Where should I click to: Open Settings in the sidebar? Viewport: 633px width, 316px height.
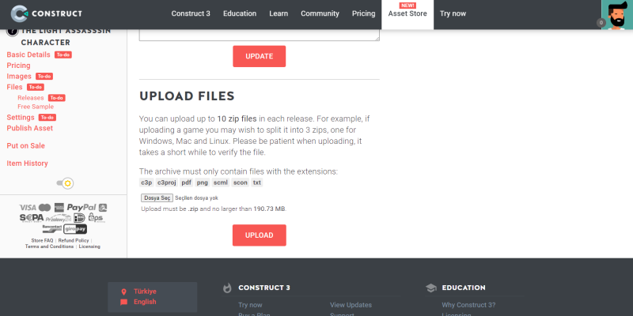pos(21,117)
